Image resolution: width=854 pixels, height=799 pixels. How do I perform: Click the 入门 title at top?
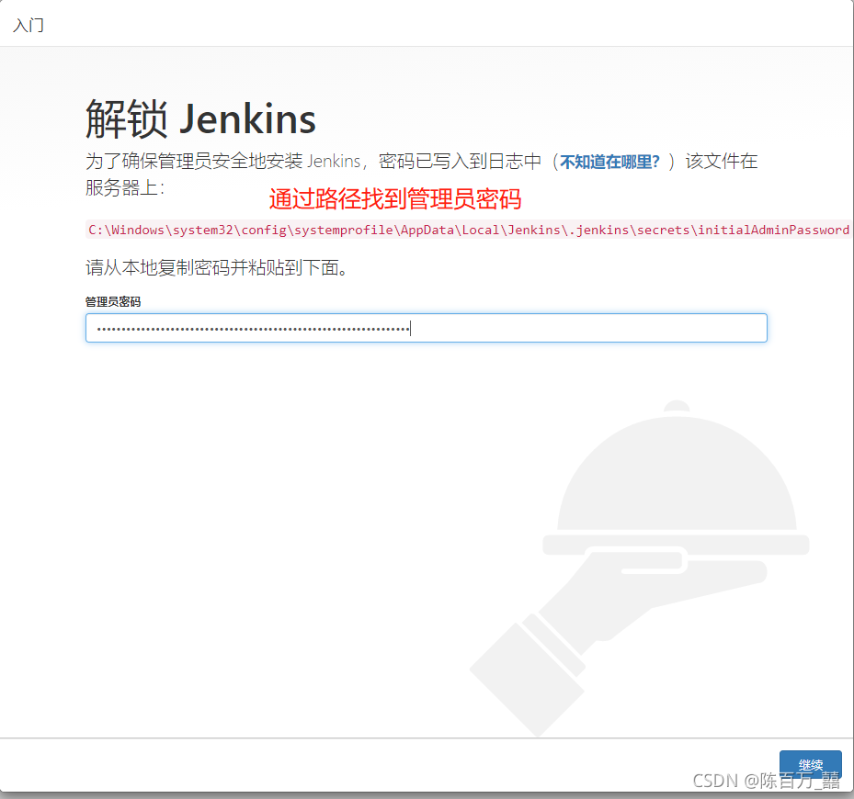click(28, 25)
